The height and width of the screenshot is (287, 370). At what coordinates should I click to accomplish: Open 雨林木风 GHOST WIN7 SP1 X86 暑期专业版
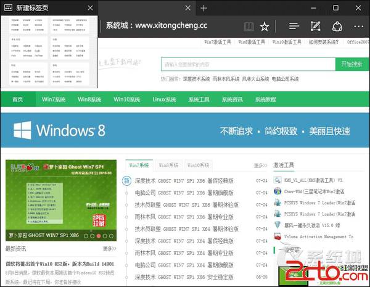(184, 217)
